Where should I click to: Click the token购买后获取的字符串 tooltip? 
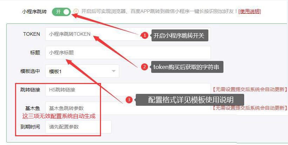[187, 67]
